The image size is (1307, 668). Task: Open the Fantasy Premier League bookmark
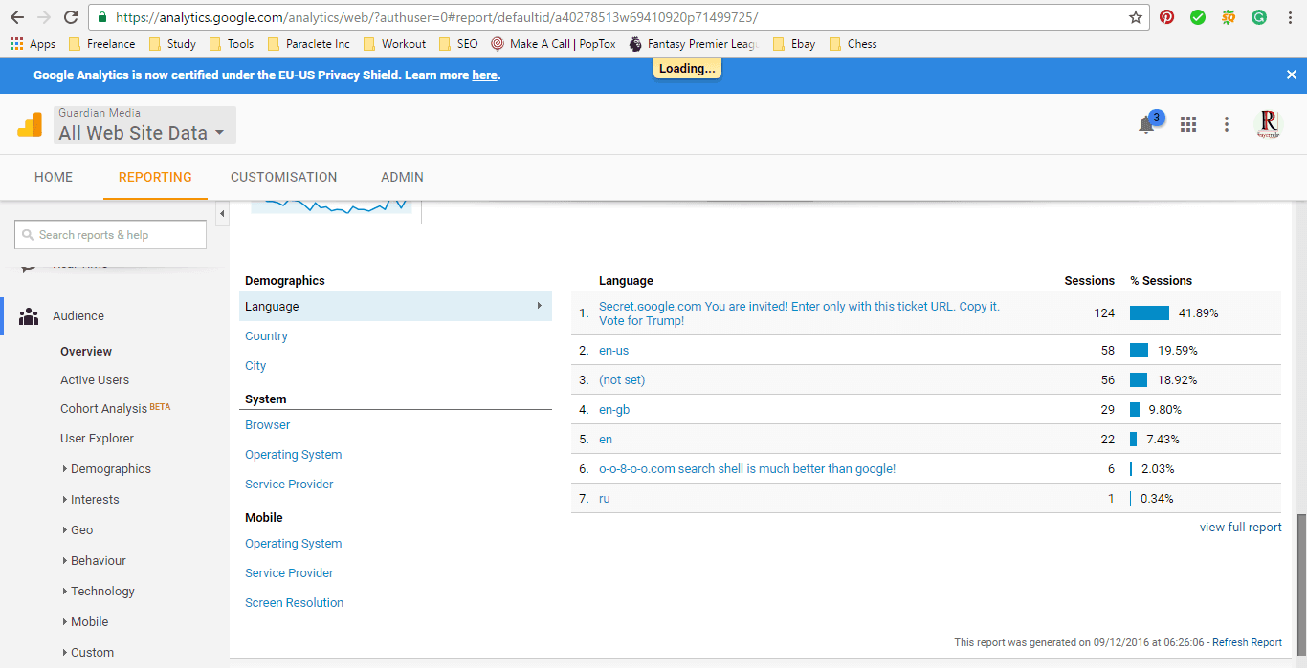click(x=694, y=44)
